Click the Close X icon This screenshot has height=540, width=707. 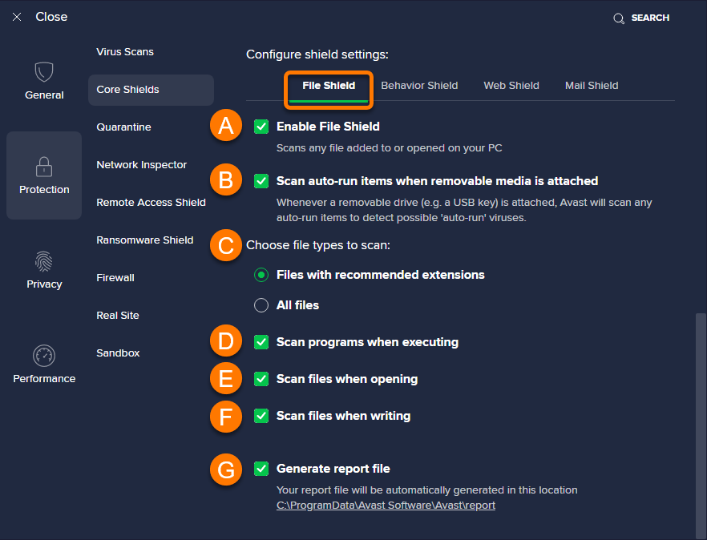tap(17, 17)
